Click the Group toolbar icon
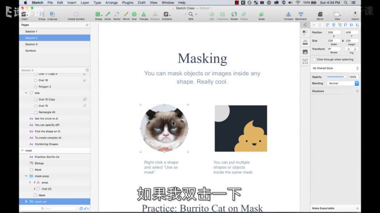This screenshot has height=213, width=380. [x=42, y=14]
